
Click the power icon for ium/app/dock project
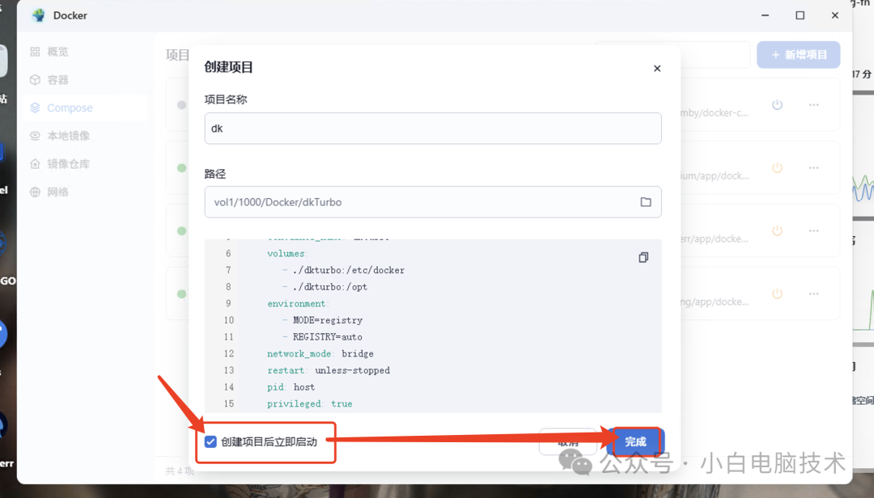pyautogui.click(x=777, y=167)
